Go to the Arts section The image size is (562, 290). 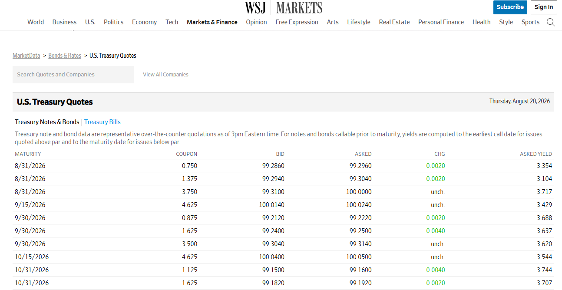[x=333, y=22]
